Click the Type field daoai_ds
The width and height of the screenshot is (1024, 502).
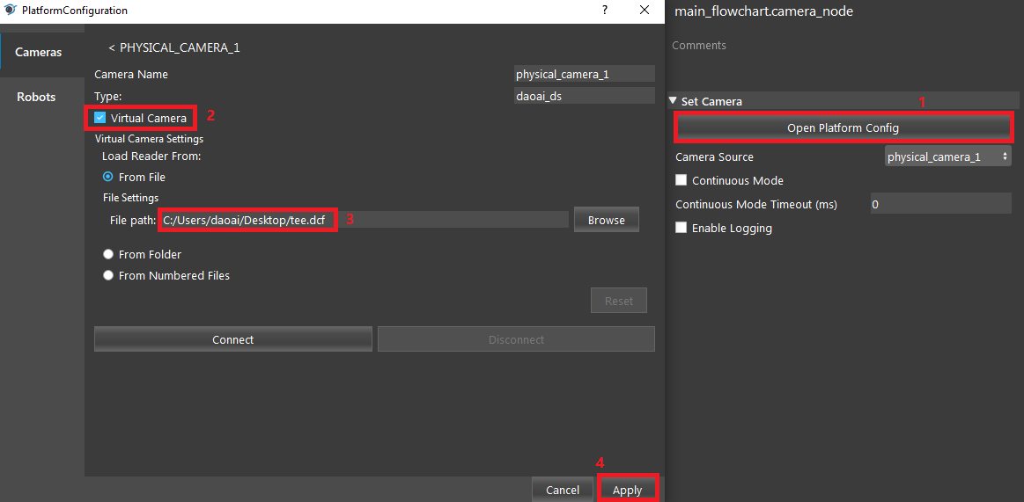point(584,96)
